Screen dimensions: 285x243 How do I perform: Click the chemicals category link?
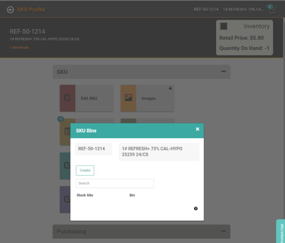tap(19, 47)
